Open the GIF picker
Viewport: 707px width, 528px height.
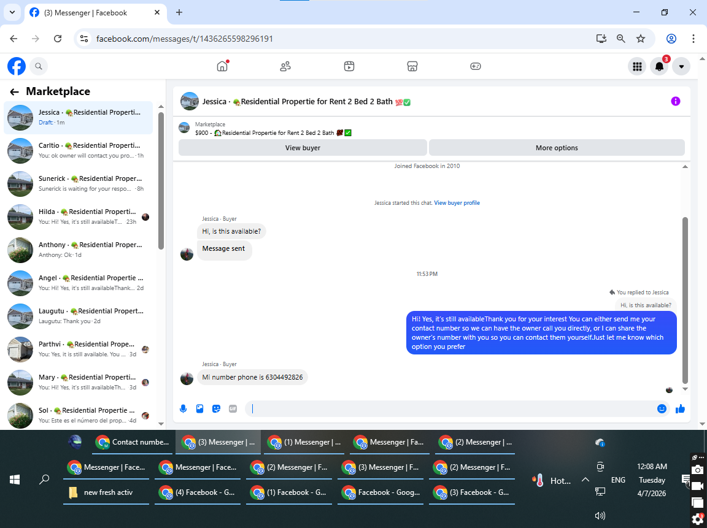[233, 408]
